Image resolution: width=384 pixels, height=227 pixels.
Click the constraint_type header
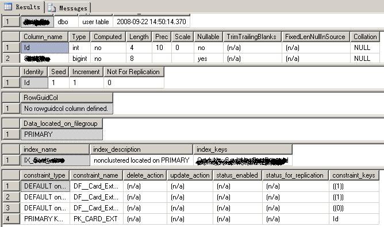coord(45,175)
